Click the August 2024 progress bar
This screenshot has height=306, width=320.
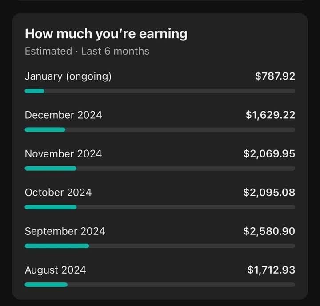click(x=160, y=285)
